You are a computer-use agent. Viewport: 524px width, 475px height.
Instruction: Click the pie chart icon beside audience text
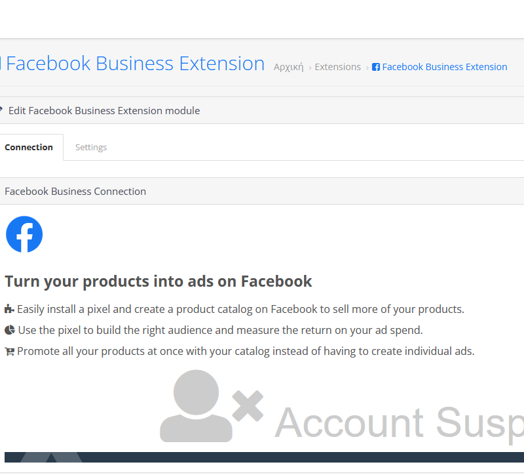[x=10, y=330]
